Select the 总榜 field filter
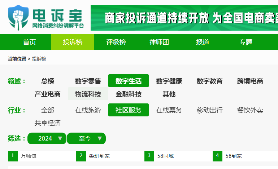 (x=48, y=81)
